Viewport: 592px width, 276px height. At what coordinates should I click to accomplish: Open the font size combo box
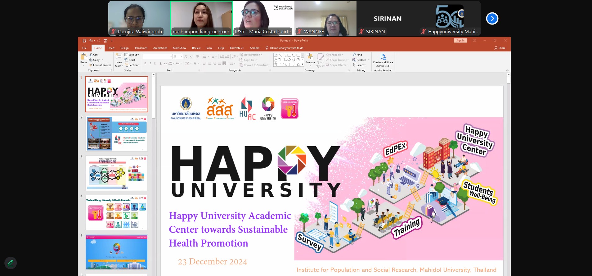(178, 57)
